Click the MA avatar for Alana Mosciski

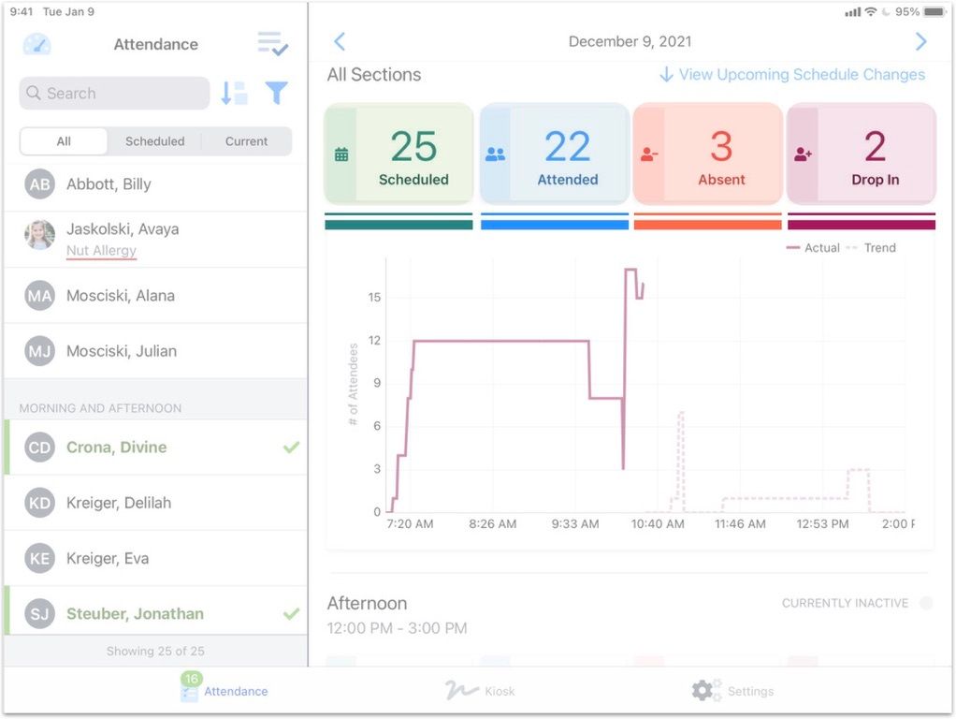click(x=39, y=296)
